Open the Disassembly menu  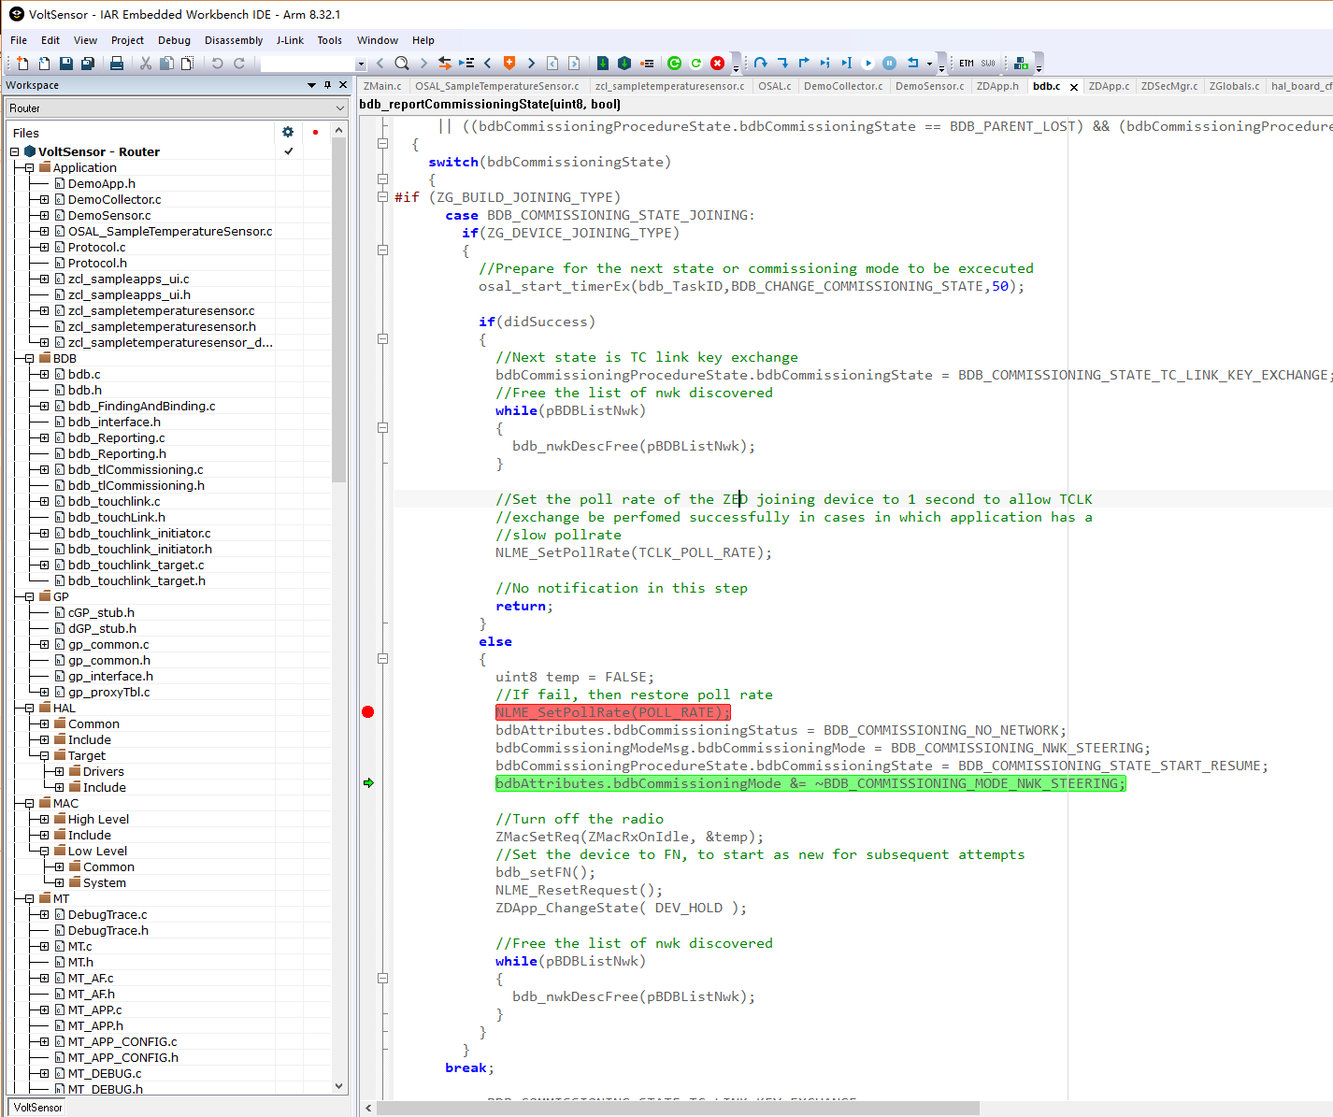[233, 40]
